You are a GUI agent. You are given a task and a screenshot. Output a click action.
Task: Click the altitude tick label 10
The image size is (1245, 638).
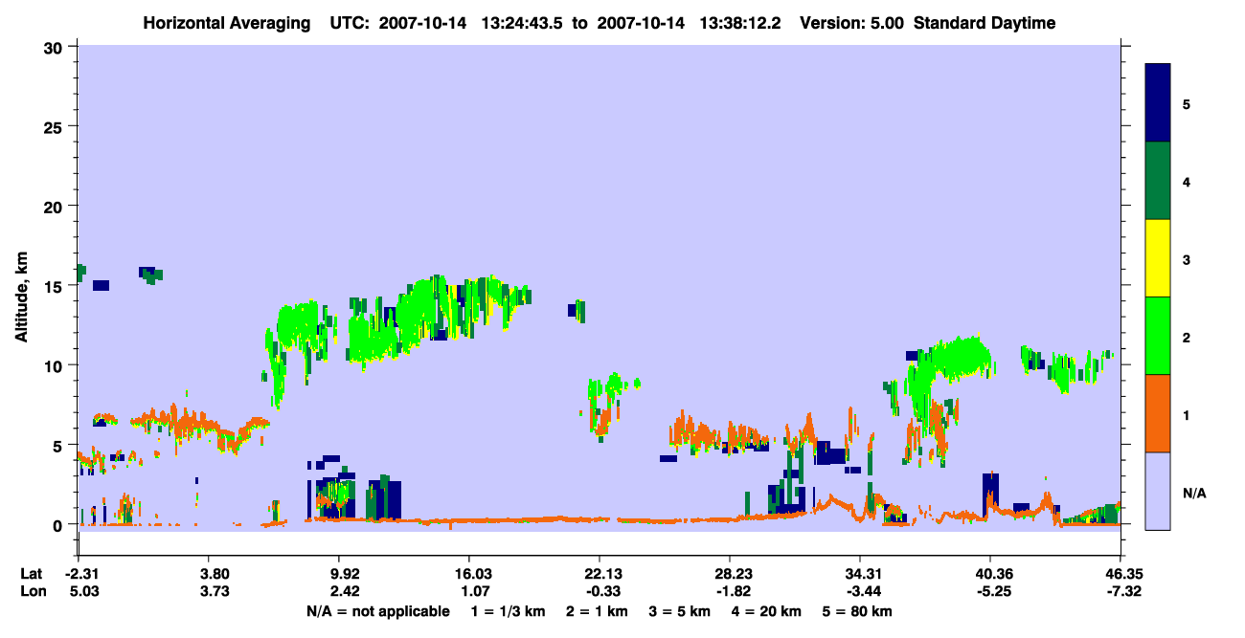tap(56, 365)
